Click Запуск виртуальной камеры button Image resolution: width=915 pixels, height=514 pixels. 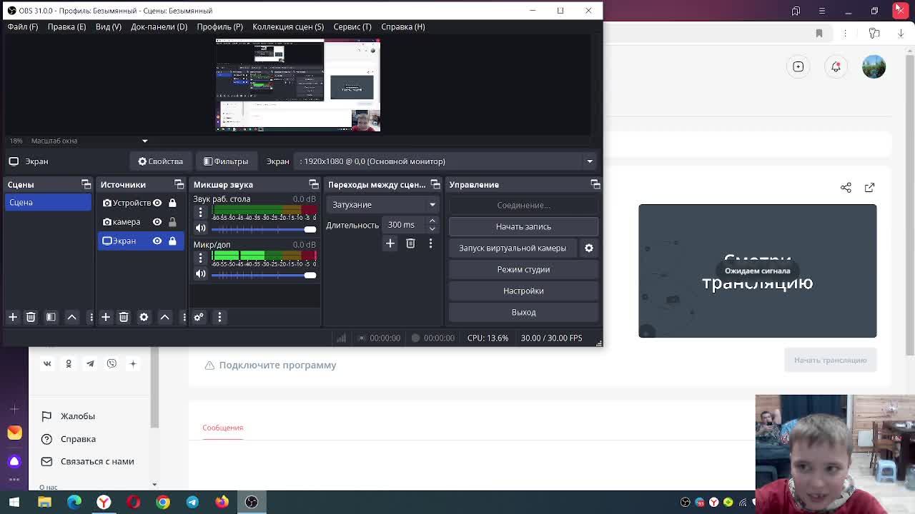pyautogui.click(x=513, y=248)
